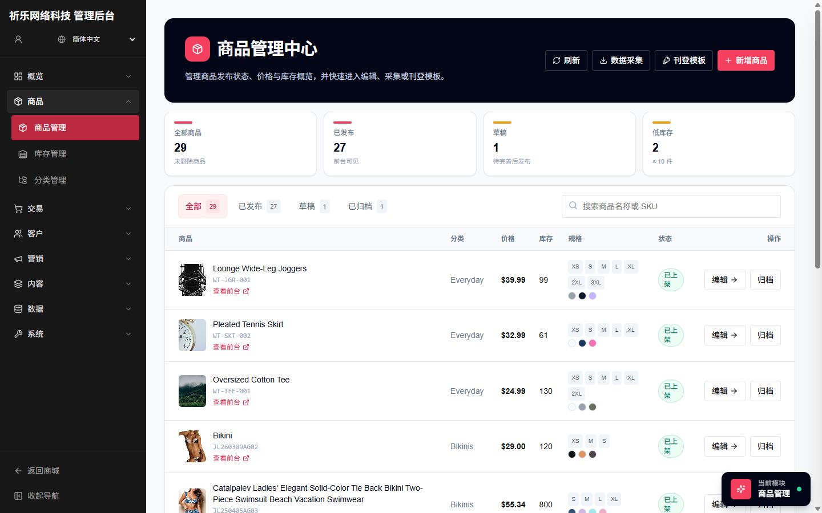
Task: Click the 数据 database icon
Action: pos(18,309)
